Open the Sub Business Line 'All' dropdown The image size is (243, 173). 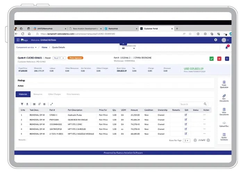[128, 48]
